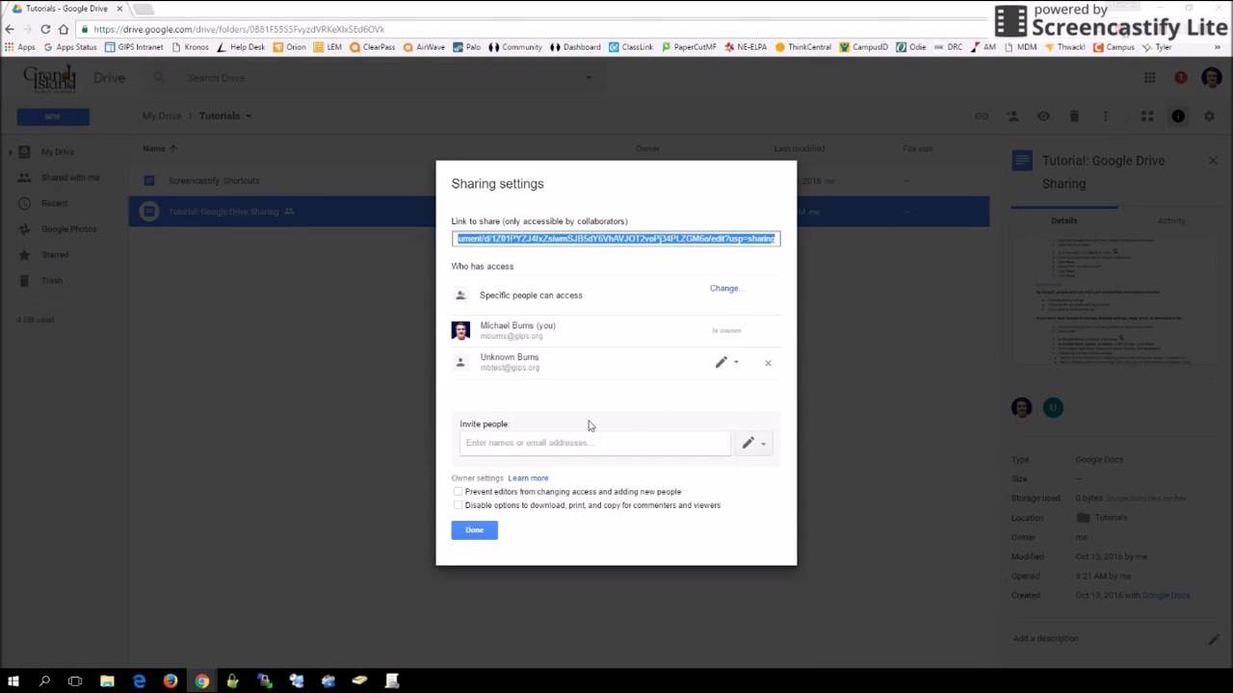This screenshot has width=1233, height=693.
Task: Switch to the Activity tab
Action: 1171,220
